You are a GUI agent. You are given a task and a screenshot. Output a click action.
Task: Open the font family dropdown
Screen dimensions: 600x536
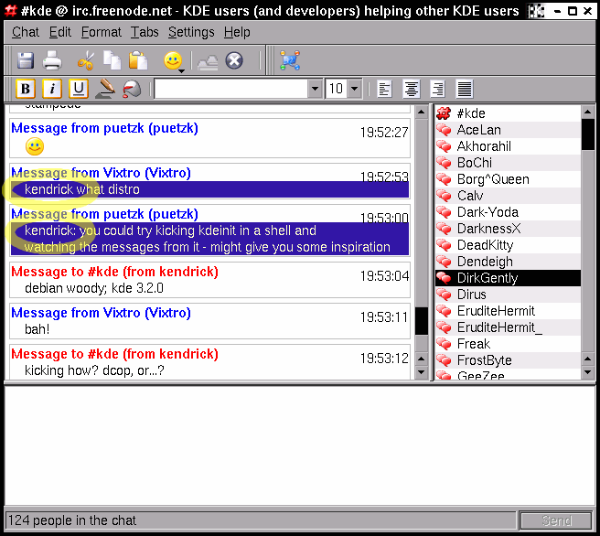(x=315, y=89)
